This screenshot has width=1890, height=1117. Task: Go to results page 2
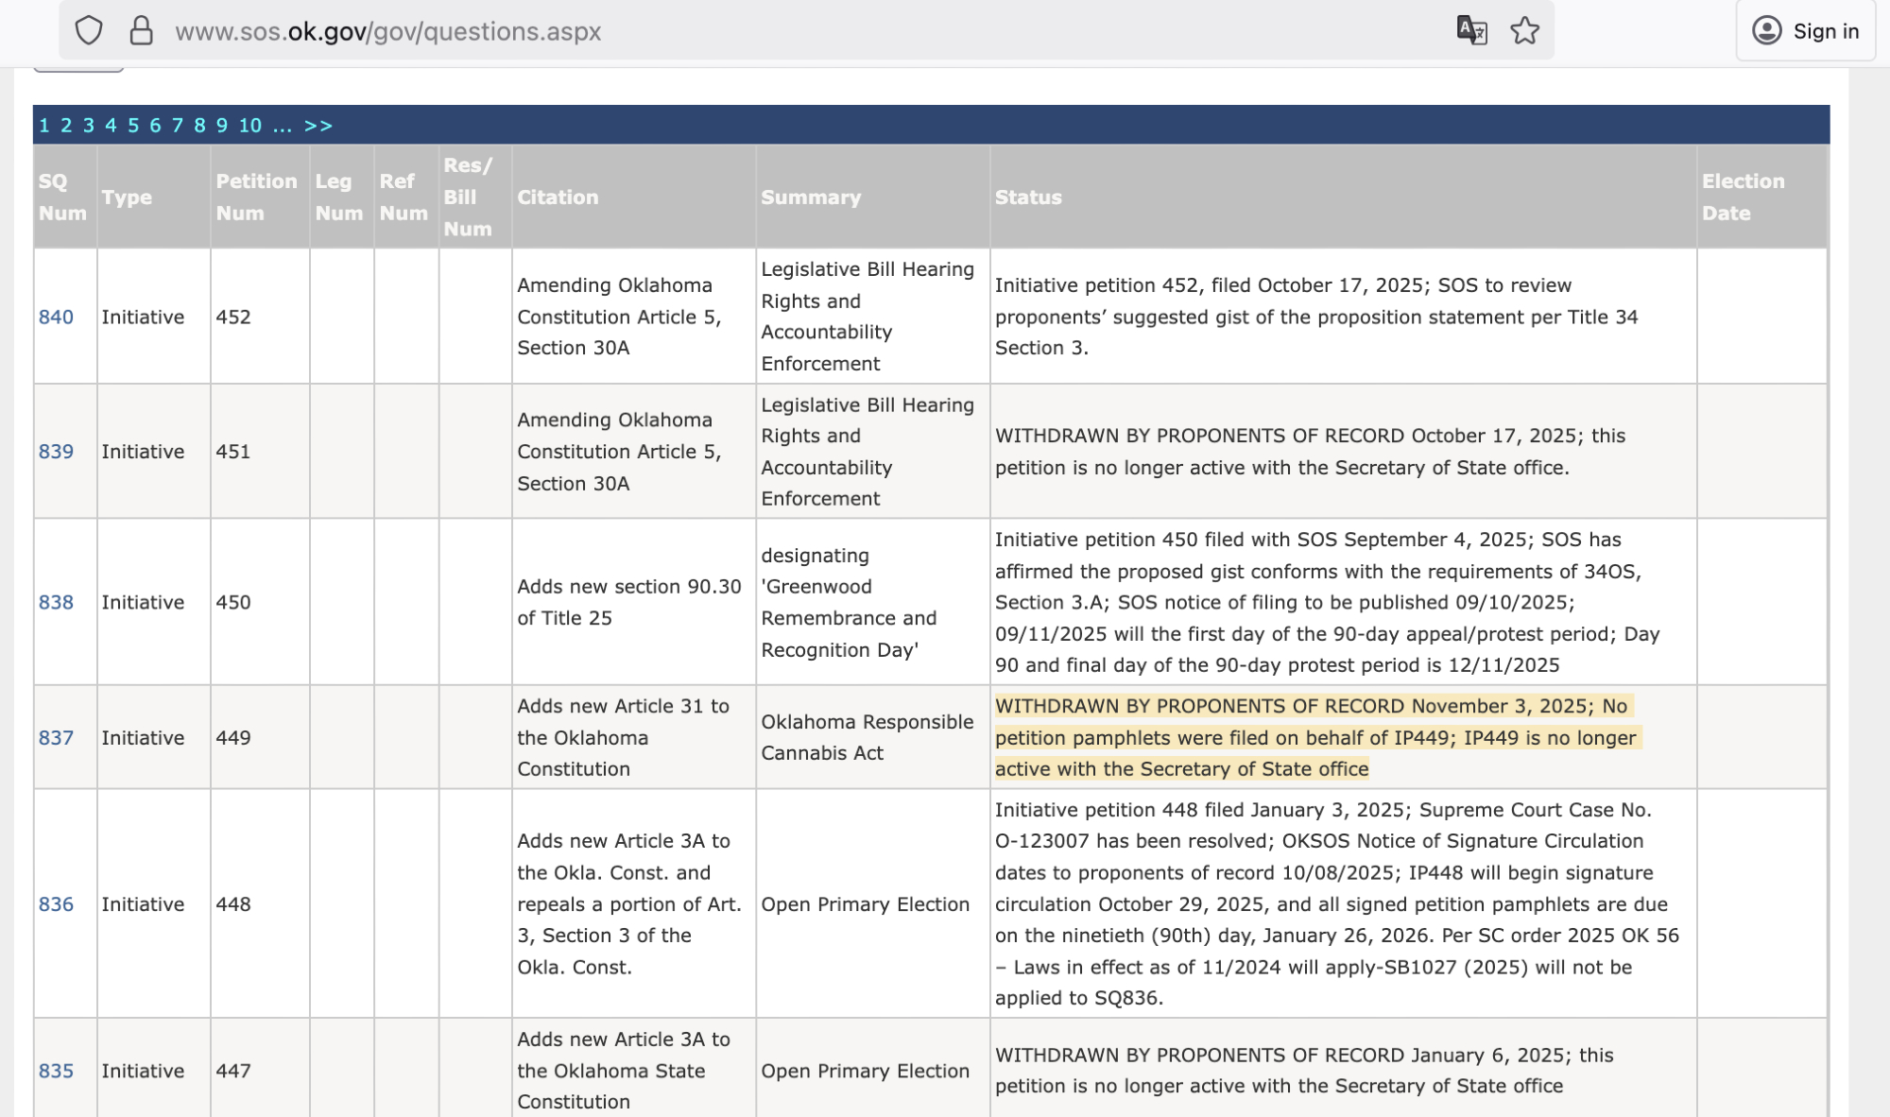coord(66,126)
